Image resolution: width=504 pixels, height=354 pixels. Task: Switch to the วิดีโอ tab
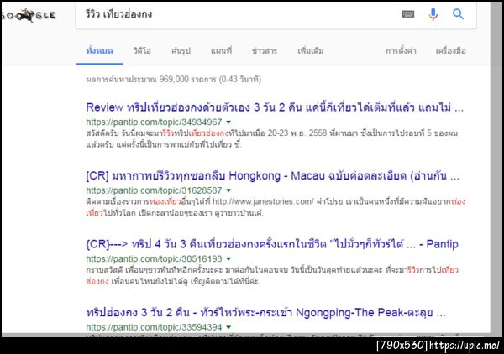pos(142,51)
